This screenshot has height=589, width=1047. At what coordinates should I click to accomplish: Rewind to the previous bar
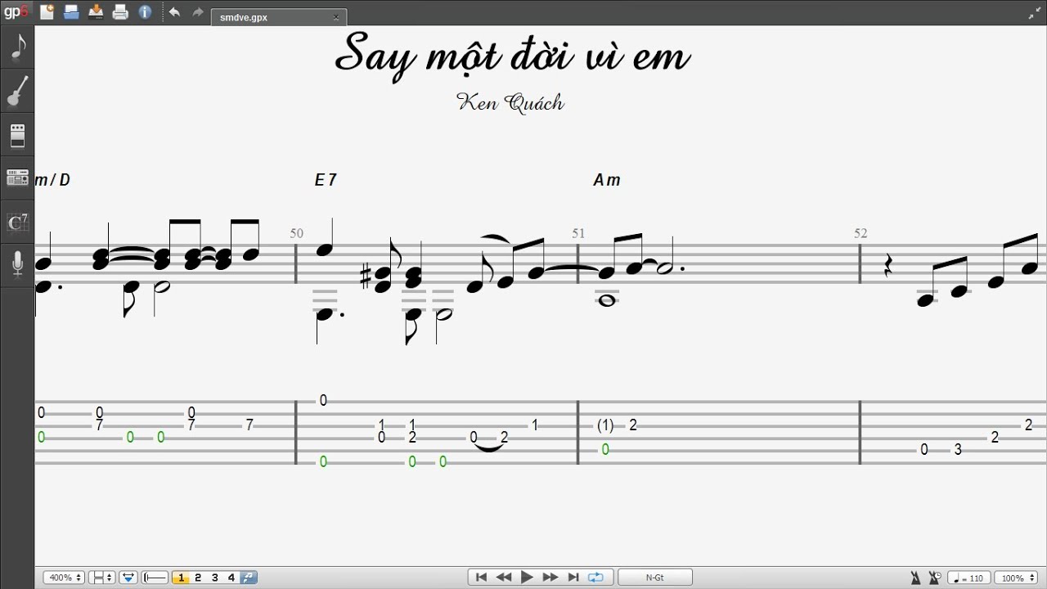pos(504,578)
